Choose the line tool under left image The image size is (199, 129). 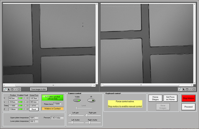(15, 89)
